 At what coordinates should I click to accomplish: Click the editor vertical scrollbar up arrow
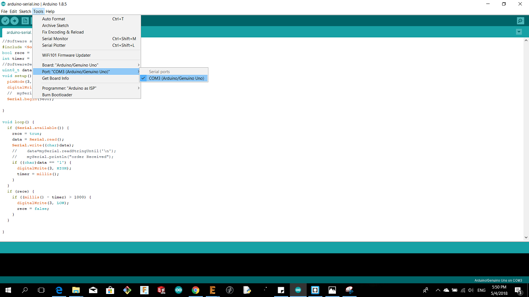526,40
